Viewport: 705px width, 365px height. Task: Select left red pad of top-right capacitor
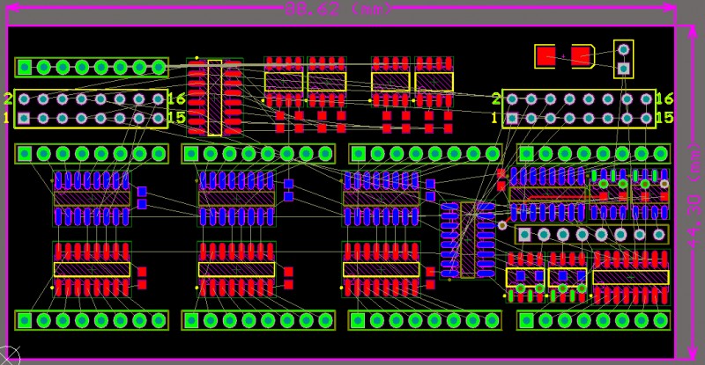point(546,55)
